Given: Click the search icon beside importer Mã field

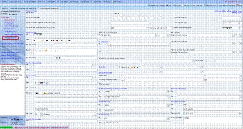Looking at the screenshot, I should click(x=95, y=34).
